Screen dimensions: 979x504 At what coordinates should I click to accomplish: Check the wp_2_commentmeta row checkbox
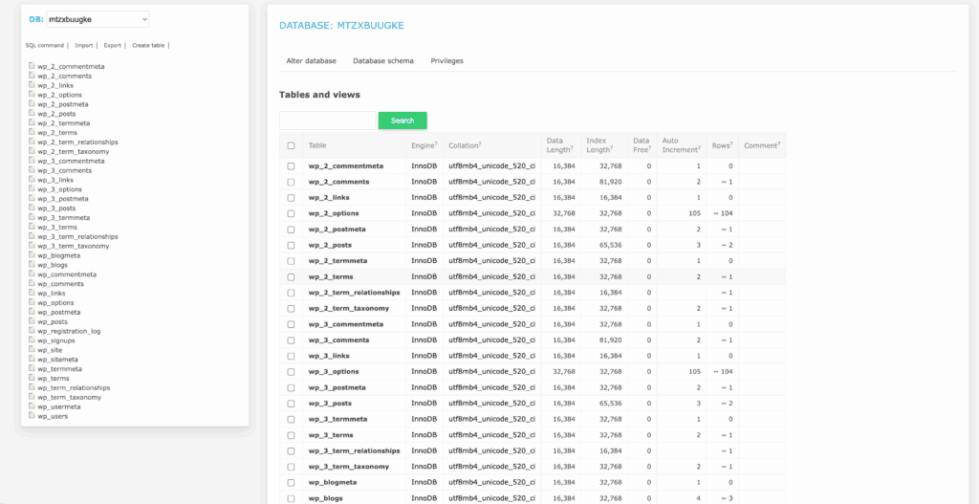coord(291,166)
